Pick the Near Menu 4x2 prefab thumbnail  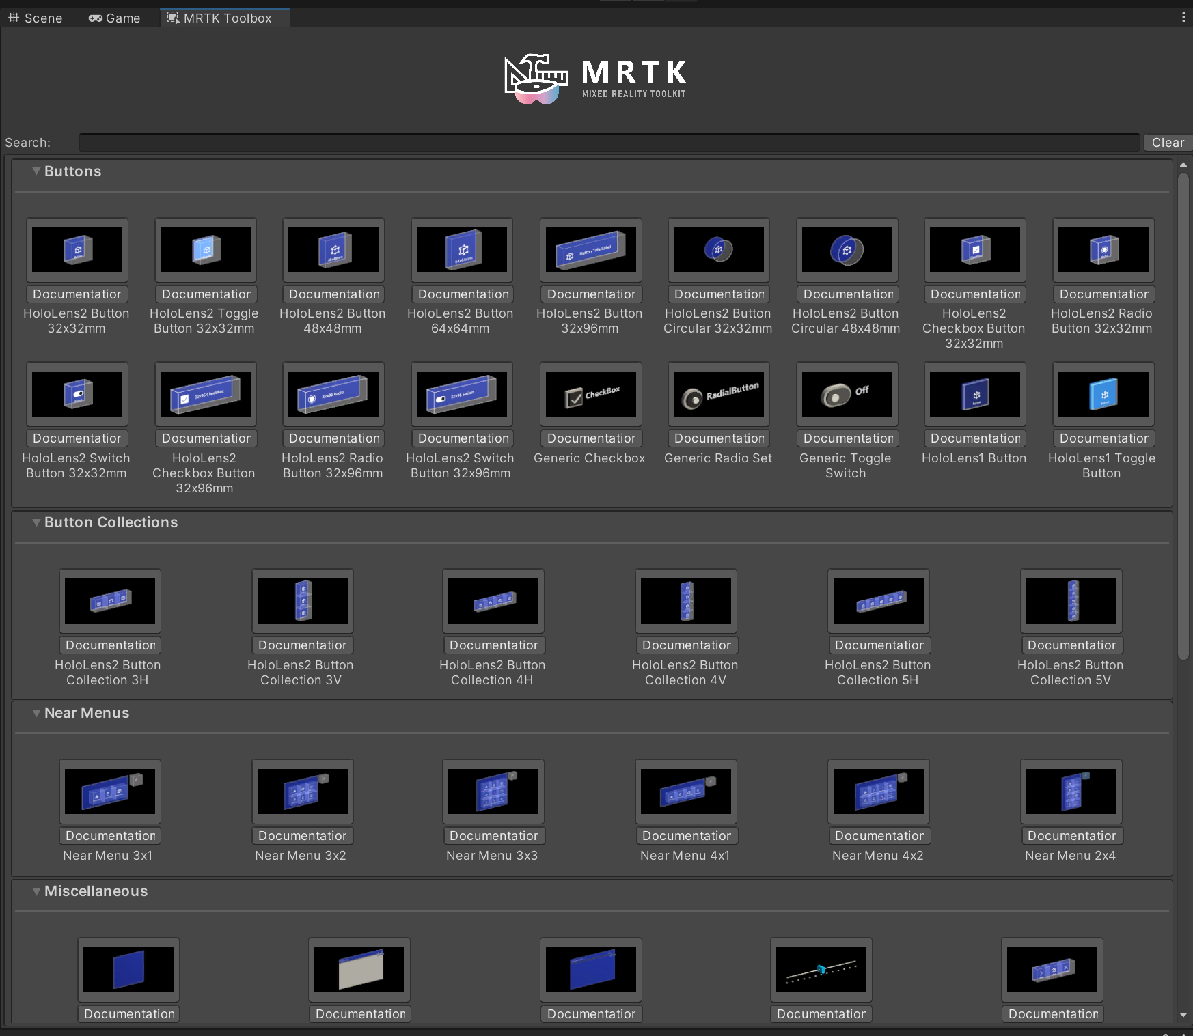pos(879,792)
